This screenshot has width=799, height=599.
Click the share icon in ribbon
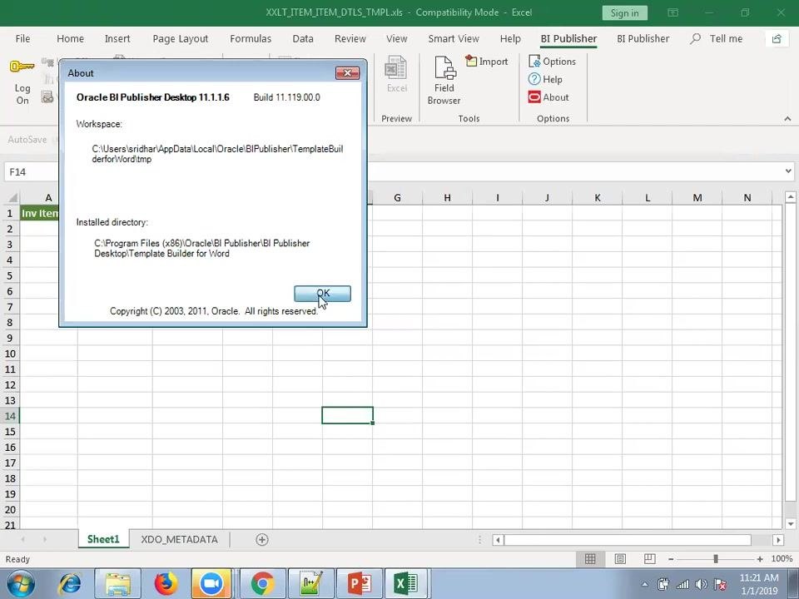click(x=777, y=39)
